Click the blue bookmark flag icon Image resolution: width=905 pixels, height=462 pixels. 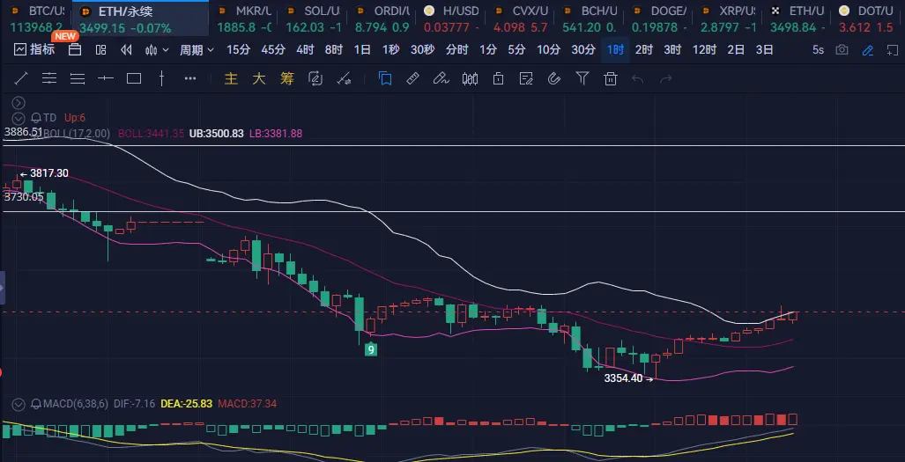(x=385, y=78)
